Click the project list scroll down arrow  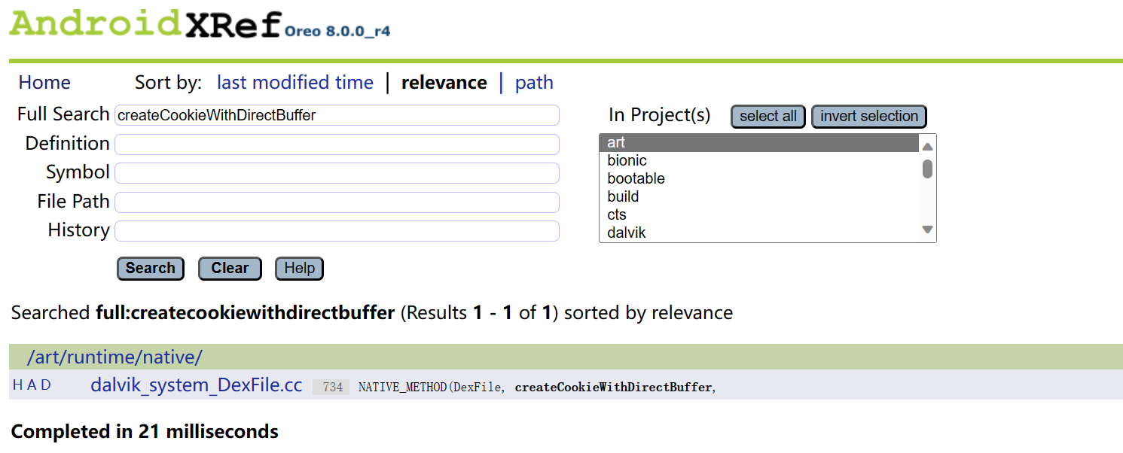(x=928, y=230)
